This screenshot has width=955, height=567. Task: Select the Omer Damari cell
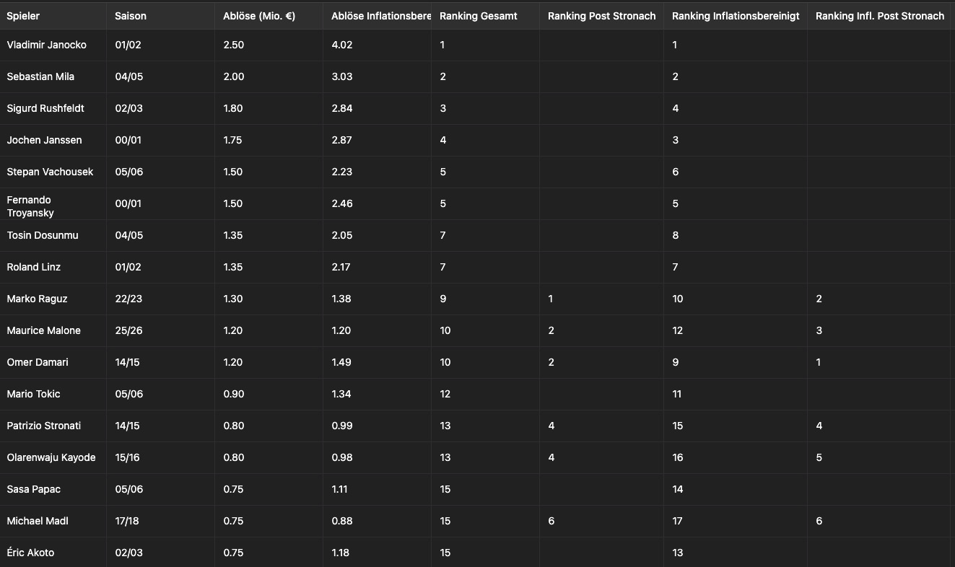tap(53, 362)
